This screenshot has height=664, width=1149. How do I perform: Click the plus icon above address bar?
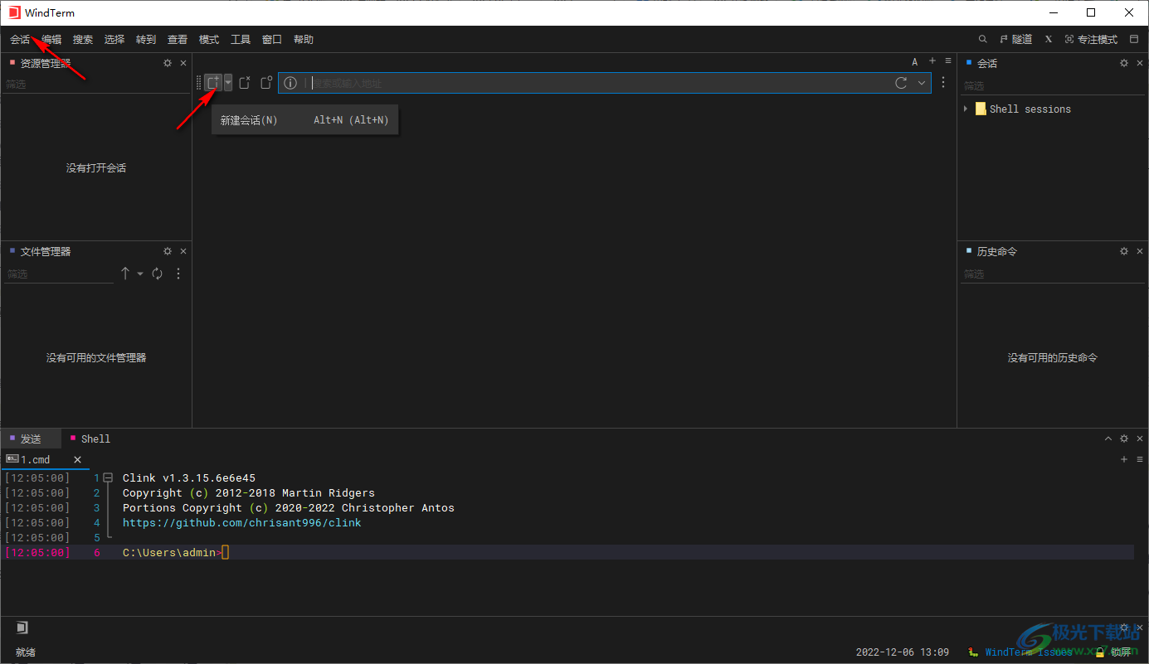click(932, 61)
